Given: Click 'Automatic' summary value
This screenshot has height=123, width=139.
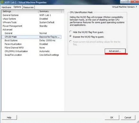Looking at the screenshot, I should pyautogui.click(x=45, y=51).
